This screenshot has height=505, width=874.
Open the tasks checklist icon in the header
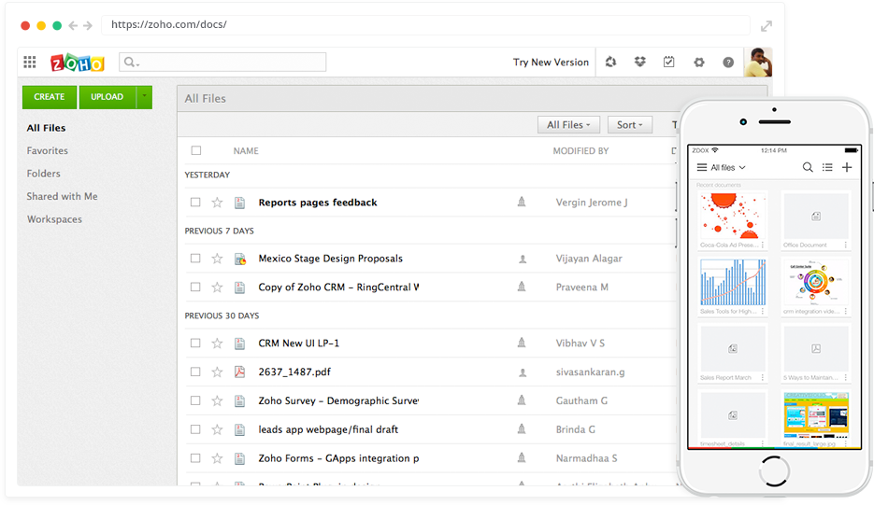coord(669,63)
